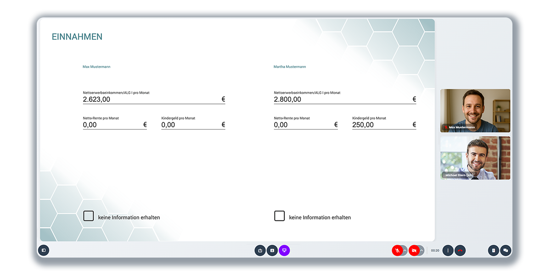Image resolution: width=551 pixels, height=275 pixels.
Task: Click the purple presentation mode icon
Action: pyautogui.click(x=284, y=250)
